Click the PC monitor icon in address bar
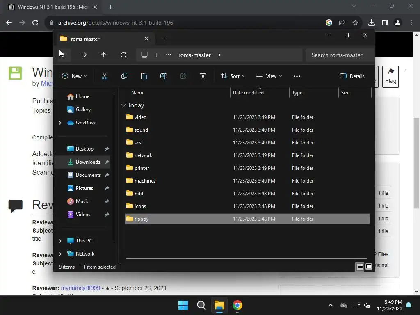 (x=144, y=55)
